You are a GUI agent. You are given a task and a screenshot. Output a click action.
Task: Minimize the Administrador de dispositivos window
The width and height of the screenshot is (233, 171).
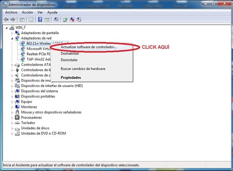(x=206, y=3)
